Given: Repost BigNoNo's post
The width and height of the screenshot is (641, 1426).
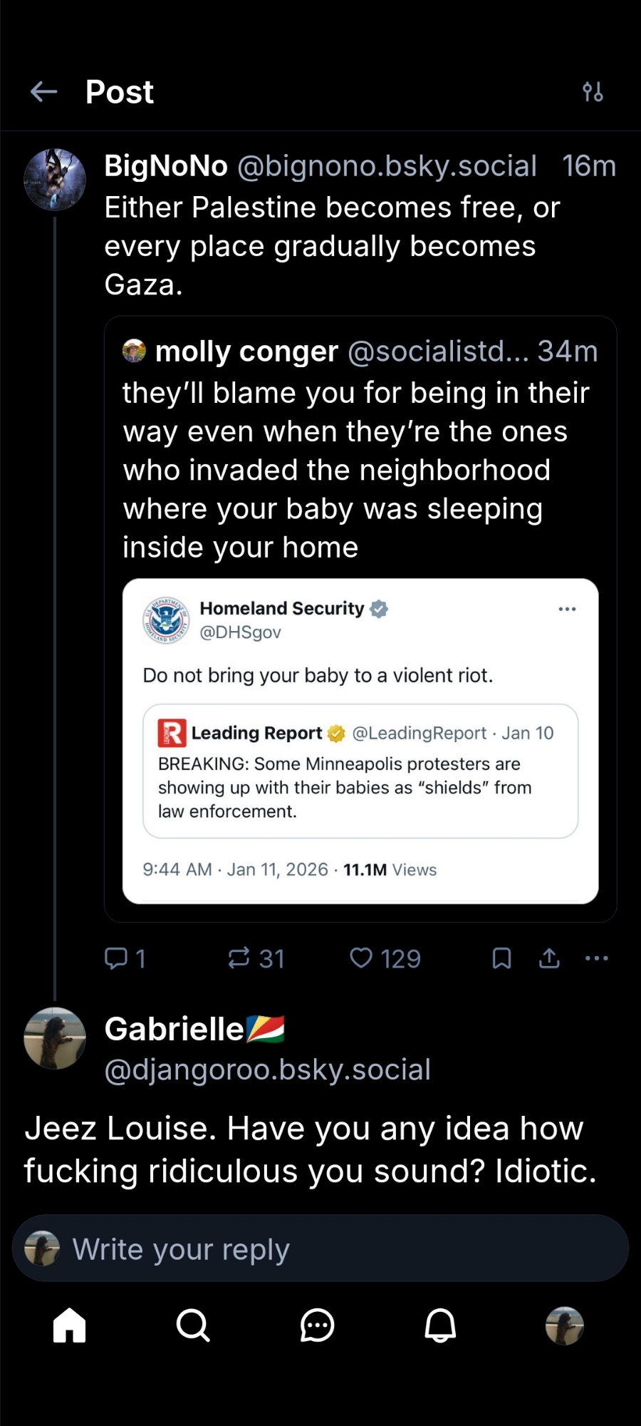Looking at the screenshot, I should click(x=239, y=958).
